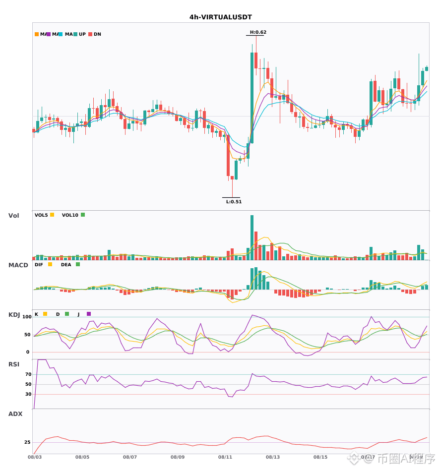Click the orange MA legend swatch
Screen dimensions: 439x471
[37, 34]
